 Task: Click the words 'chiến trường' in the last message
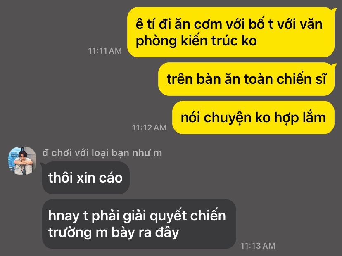click(137, 224)
